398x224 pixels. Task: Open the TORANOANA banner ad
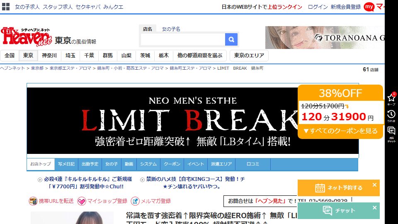(325, 37)
